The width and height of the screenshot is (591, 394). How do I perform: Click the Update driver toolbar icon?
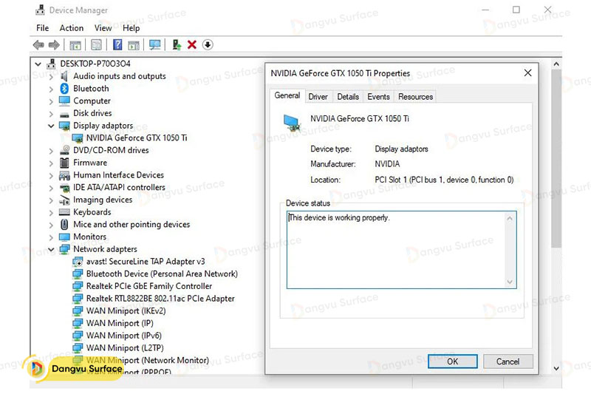pos(177,45)
